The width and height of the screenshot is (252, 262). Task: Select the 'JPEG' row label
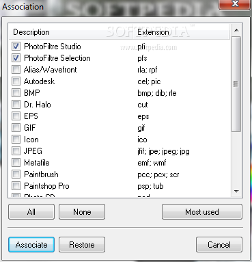(x=33, y=151)
